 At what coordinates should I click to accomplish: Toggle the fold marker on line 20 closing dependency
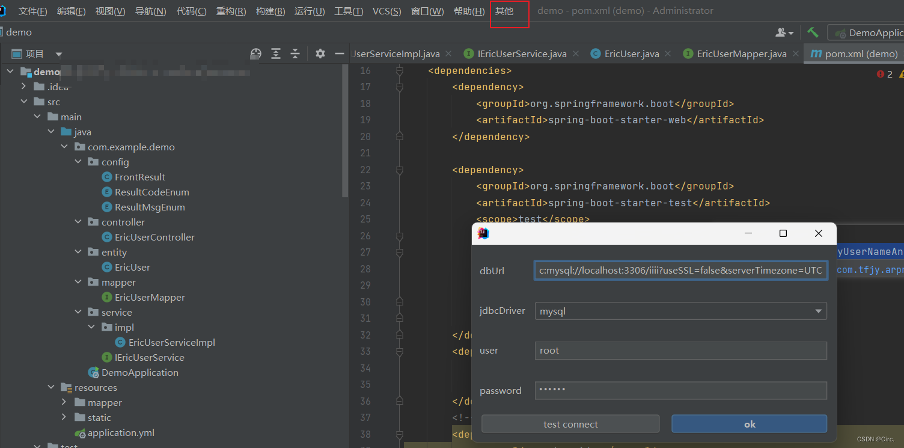pos(399,137)
